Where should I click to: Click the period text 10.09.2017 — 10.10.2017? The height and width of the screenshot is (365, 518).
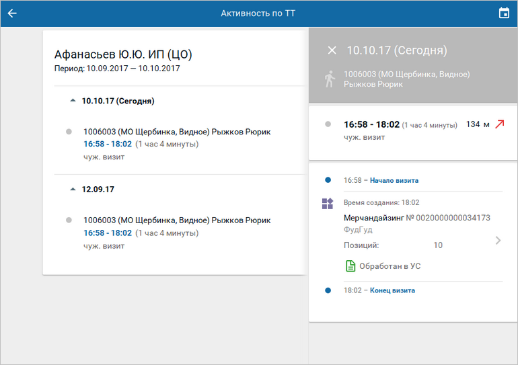[133, 69]
